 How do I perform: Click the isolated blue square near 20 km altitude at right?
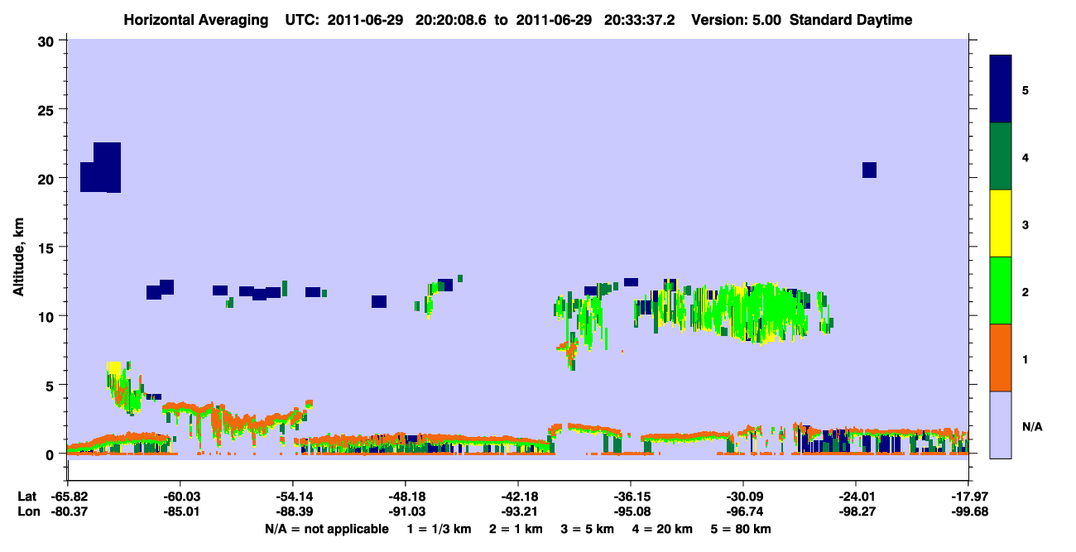pyautogui.click(x=869, y=170)
